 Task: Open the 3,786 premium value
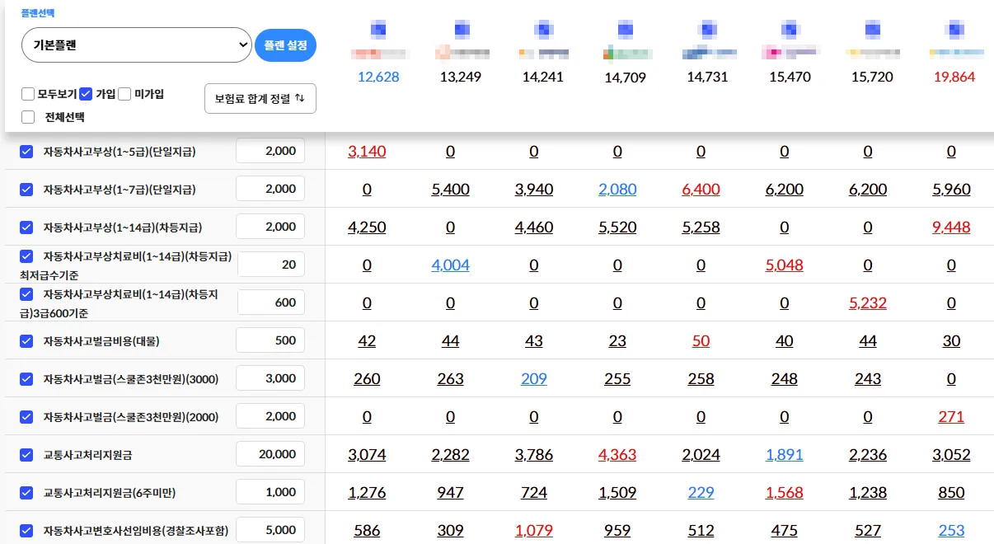pos(534,455)
